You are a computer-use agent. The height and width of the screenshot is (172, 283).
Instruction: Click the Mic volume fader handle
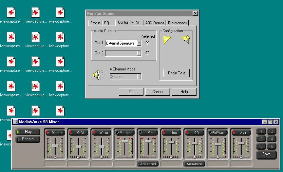[x=148, y=142]
